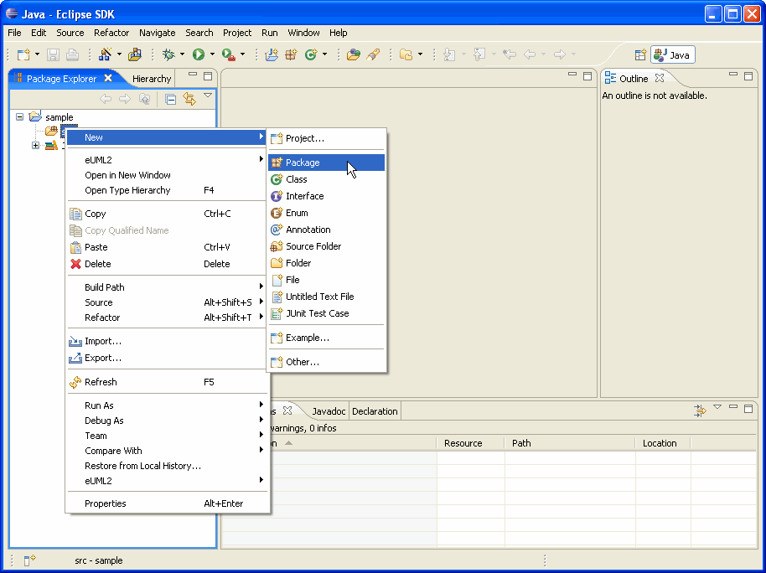
Task: Open the dropdown arrow beside the New wizard icon
Action: point(37,54)
